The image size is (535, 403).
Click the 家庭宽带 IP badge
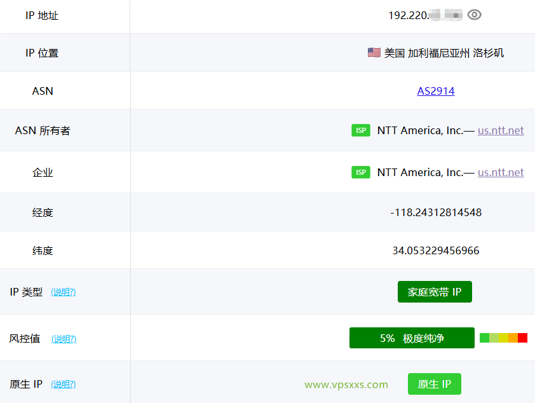point(435,292)
